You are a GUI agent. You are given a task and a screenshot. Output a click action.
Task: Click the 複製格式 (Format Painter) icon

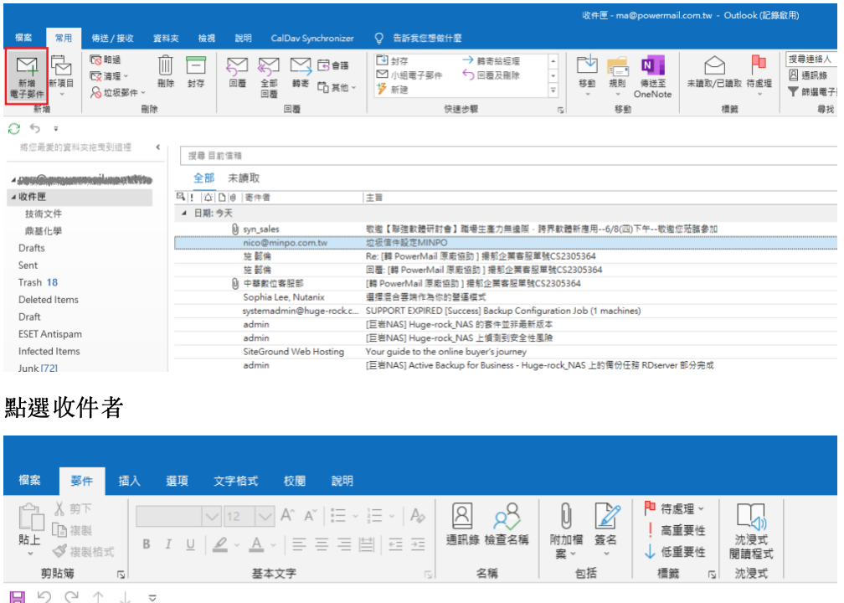59,551
